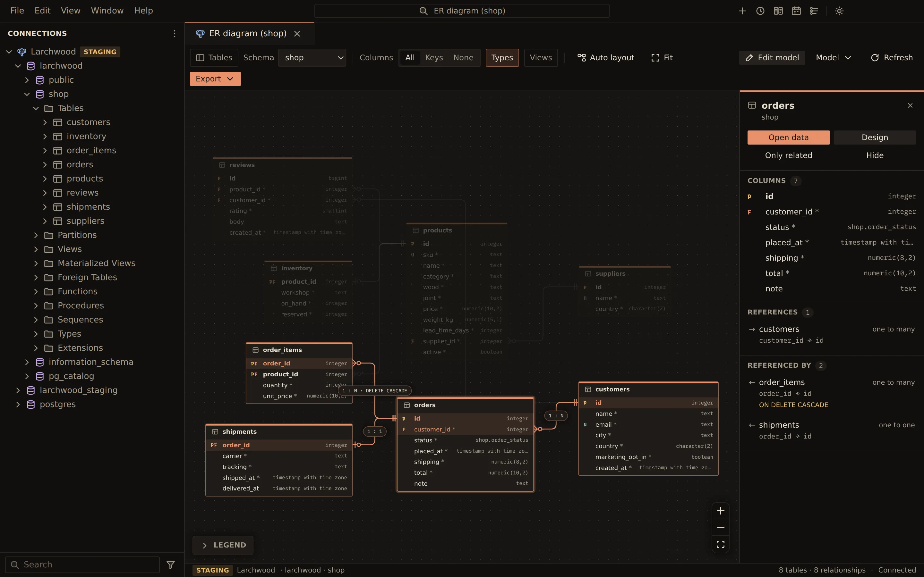Toggle the Types display button
The width and height of the screenshot is (924, 577).
tap(502, 58)
